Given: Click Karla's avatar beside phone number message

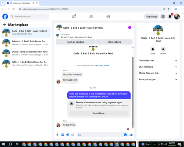Looking at the screenshot, I should [59, 125].
